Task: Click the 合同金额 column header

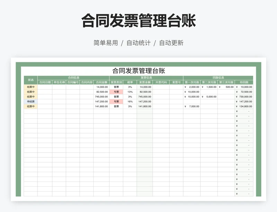Action: (x=101, y=82)
